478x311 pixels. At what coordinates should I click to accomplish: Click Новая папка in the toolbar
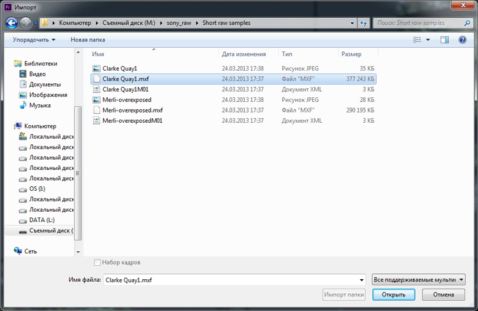coord(88,39)
